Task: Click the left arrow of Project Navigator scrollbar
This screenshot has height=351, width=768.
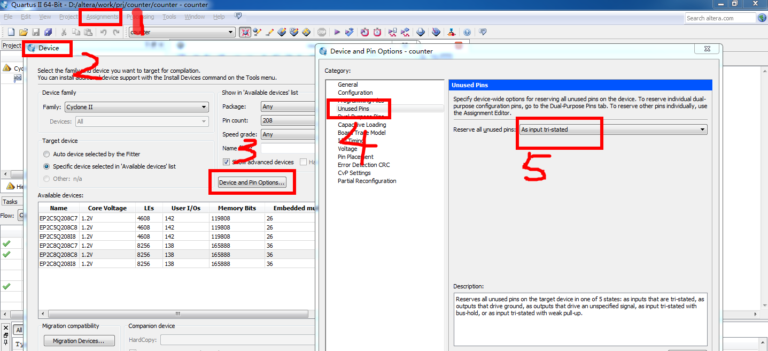Action: [x=6, y=174]
